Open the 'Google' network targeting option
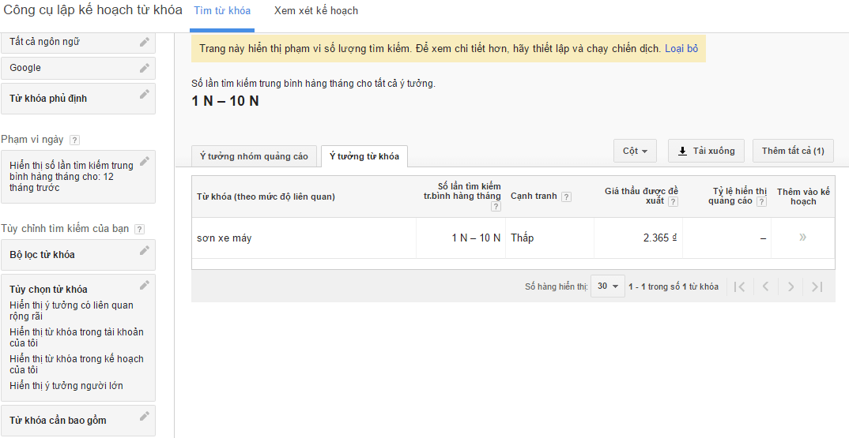The width and height of the screenshot is (849, 438). coord(78,68)
